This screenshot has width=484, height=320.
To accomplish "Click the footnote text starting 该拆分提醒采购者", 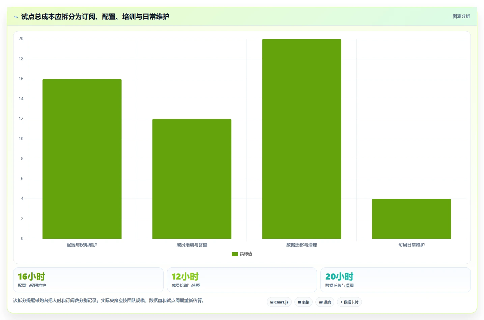I will point(109,300).
